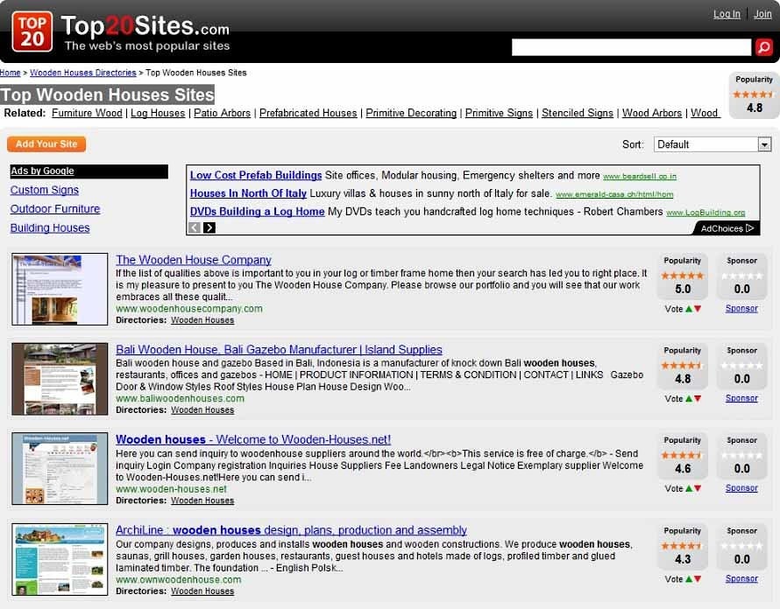Click the Top 20 logo icon
Image resolution: width=780 pixels, height=609 pixels.
[32, 31]
